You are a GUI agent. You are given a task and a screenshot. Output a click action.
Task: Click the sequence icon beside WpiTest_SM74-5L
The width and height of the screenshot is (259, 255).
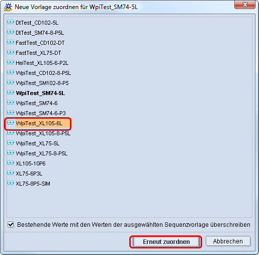pyautogui.click(x=11, y=93)
